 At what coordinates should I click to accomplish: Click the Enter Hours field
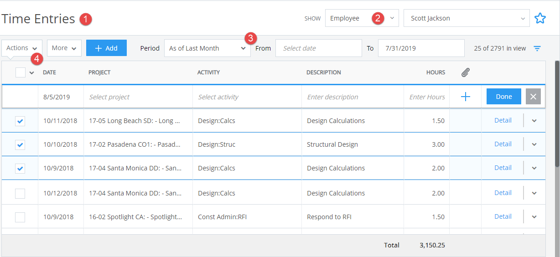tap(427, 97)
